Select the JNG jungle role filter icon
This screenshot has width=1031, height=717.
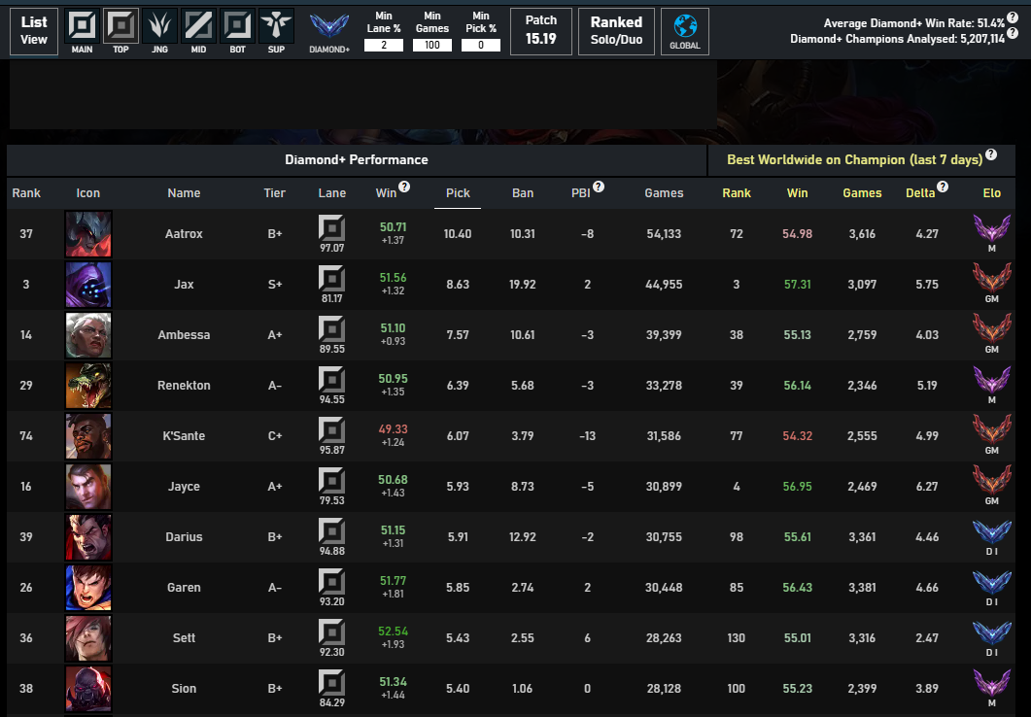[159, 25]
